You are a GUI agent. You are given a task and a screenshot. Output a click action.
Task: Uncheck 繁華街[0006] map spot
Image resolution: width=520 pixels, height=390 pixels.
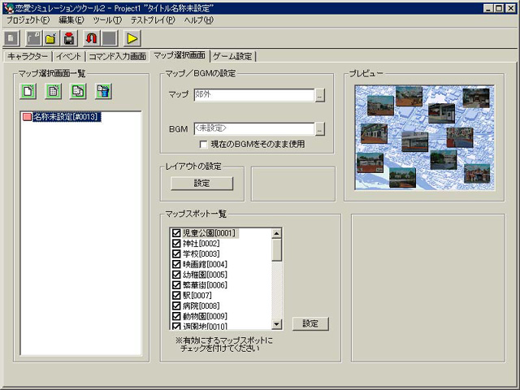point(176,285)
